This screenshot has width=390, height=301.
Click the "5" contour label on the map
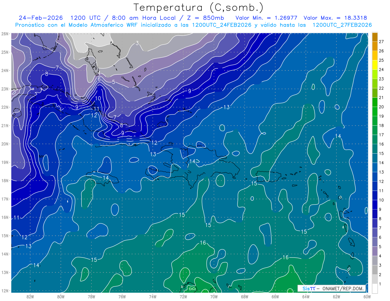[113, 82]
